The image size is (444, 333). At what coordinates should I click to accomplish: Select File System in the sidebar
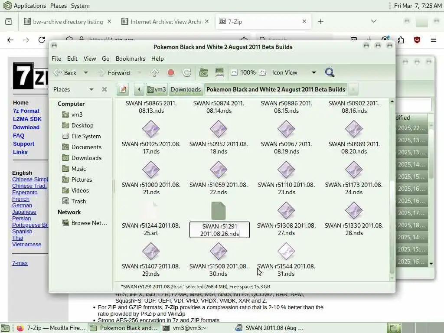(82, 136)
